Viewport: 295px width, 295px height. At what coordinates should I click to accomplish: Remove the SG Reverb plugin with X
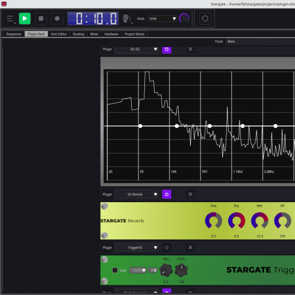click(190, 194)
